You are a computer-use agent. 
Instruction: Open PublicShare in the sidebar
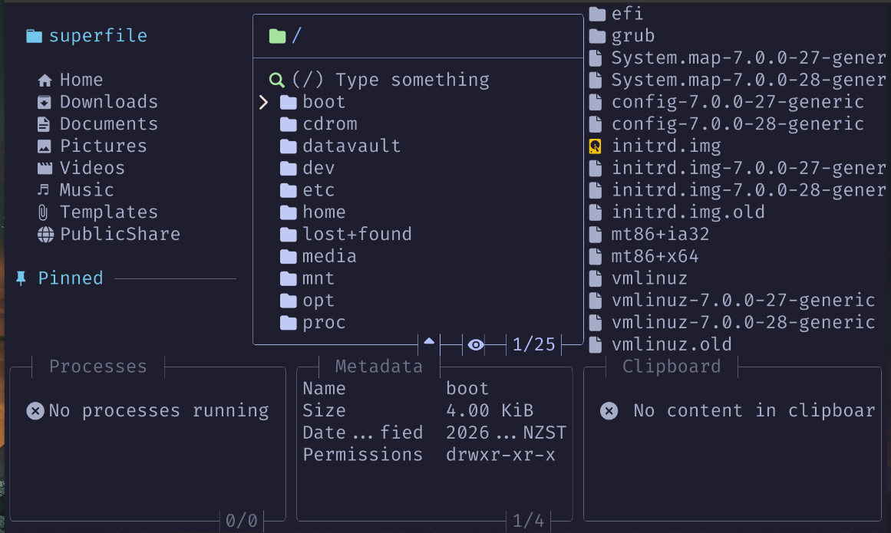pyautogui.click(x=120, y=235)
